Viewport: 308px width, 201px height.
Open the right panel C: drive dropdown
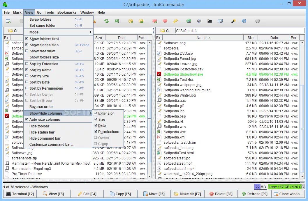(165, 31)
